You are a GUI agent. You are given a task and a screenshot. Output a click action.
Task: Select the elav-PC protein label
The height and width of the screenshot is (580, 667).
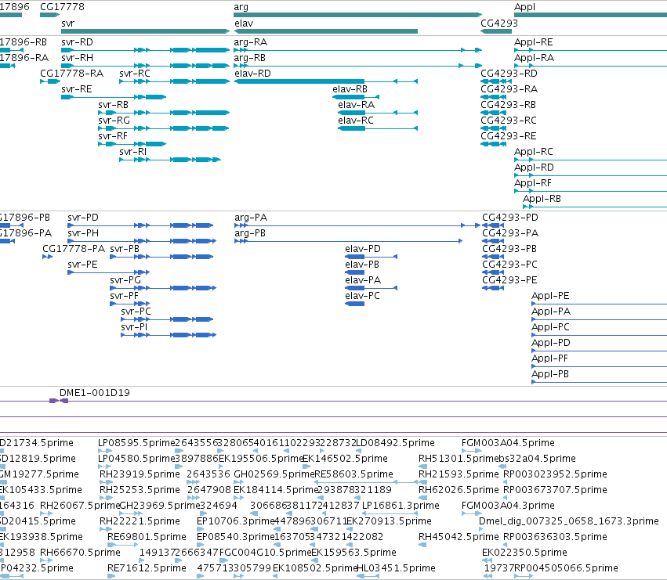click(x=362, y=296)
